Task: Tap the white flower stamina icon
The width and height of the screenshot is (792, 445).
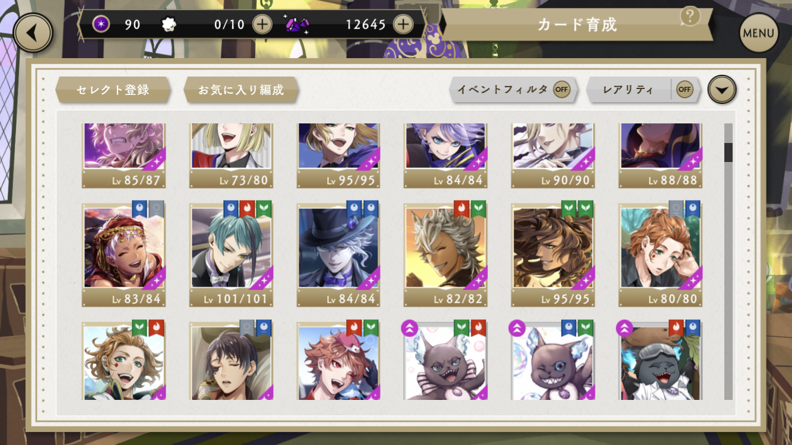Action: 169,24
